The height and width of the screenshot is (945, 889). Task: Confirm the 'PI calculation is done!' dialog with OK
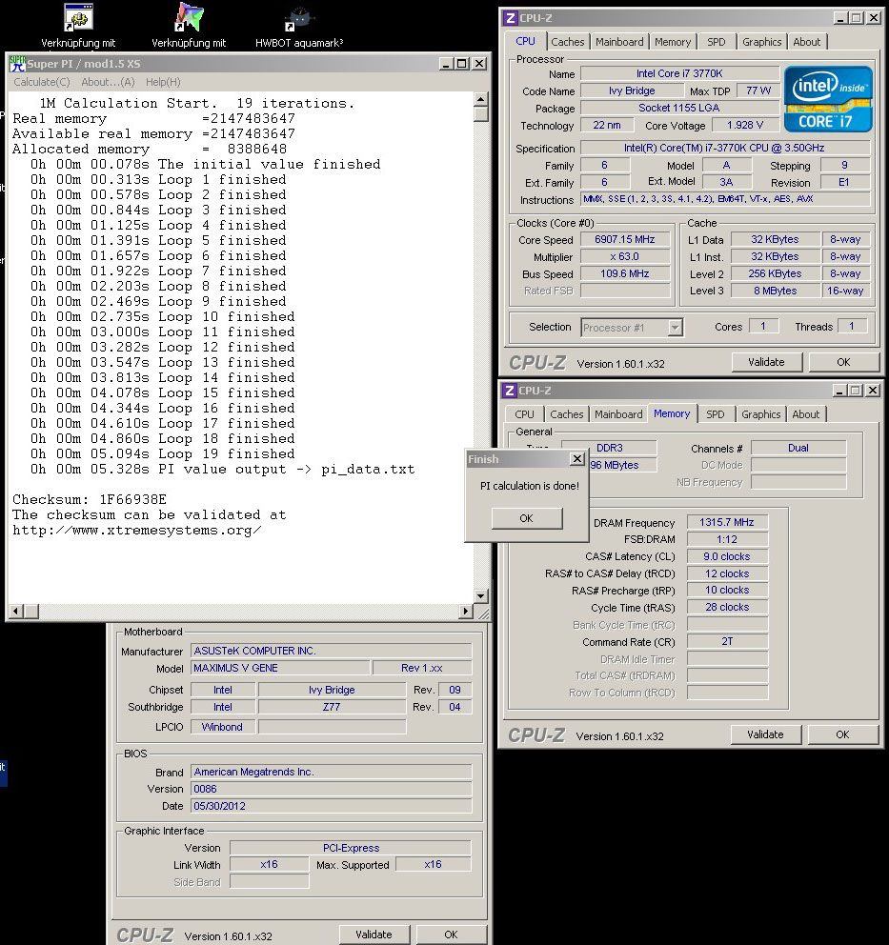(x=527, y=518)
